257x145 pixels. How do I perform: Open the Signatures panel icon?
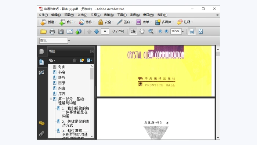41,72
